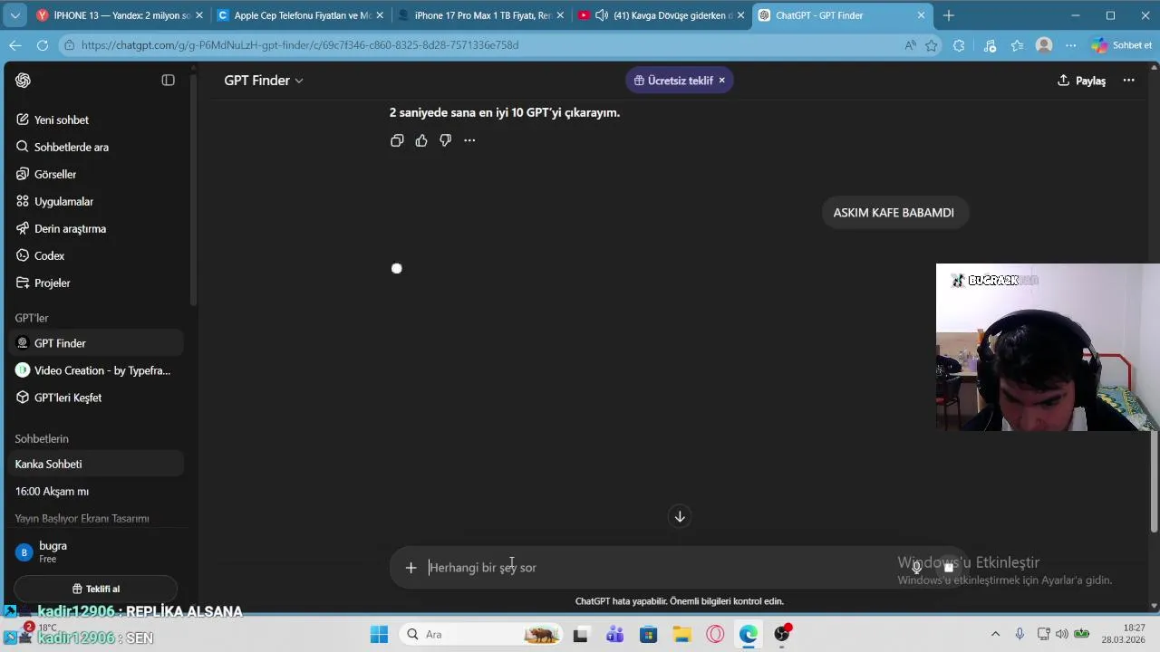Open Edge settings and more menu
Screen dimensions: 1160x652
tap(1071, 45)
